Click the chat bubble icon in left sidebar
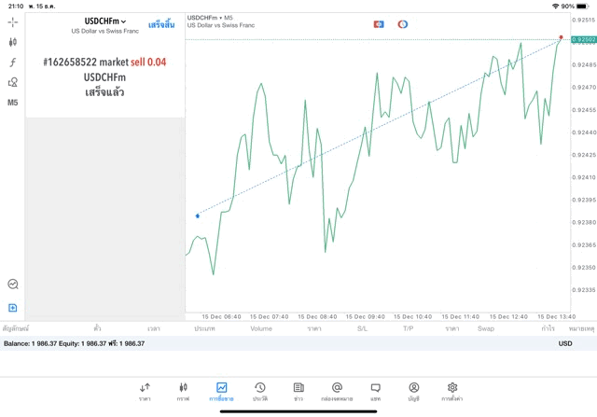Viewport: 597px width, 417px height. (13, 285)
